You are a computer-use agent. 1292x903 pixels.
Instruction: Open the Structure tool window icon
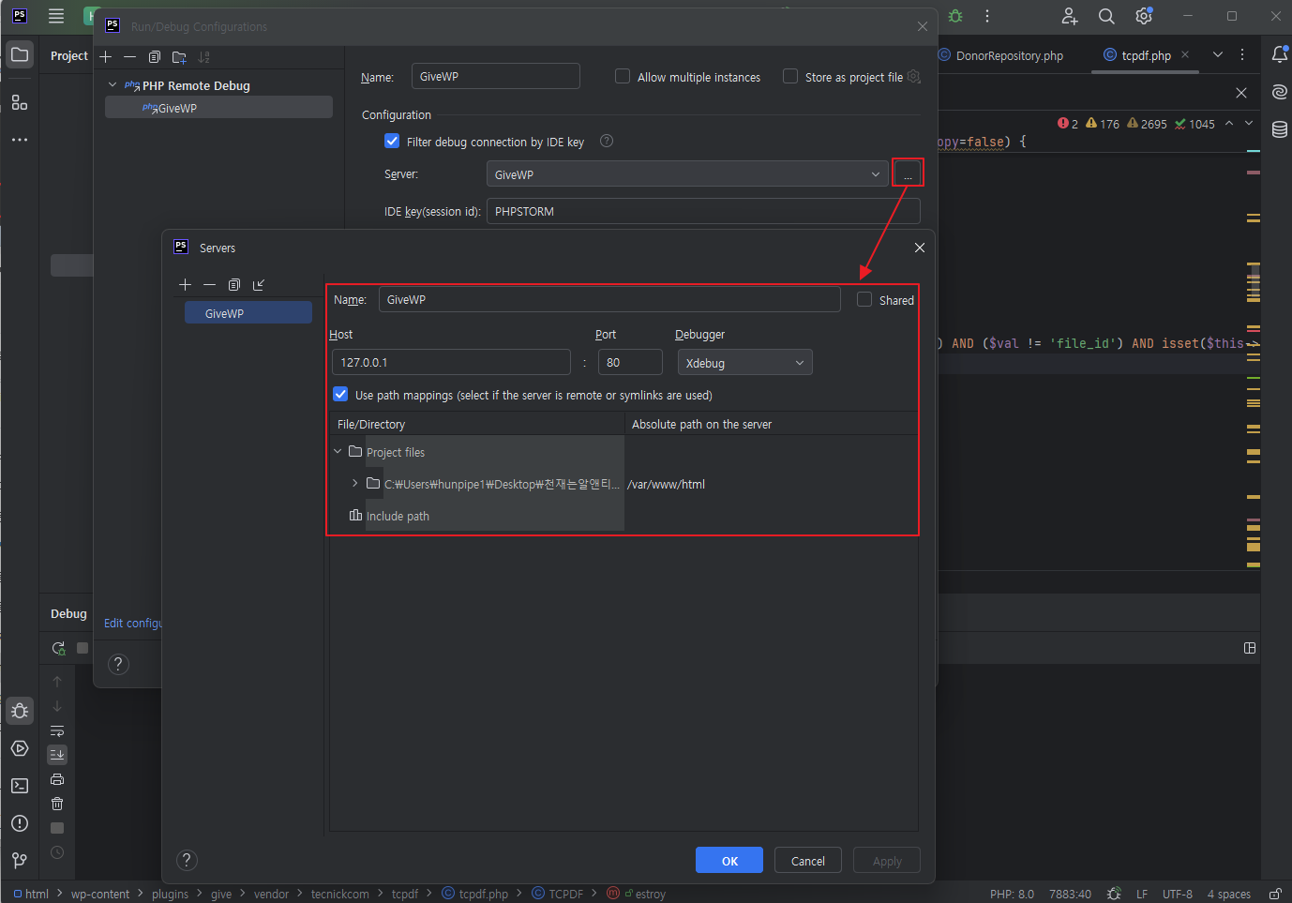[20, 101]
